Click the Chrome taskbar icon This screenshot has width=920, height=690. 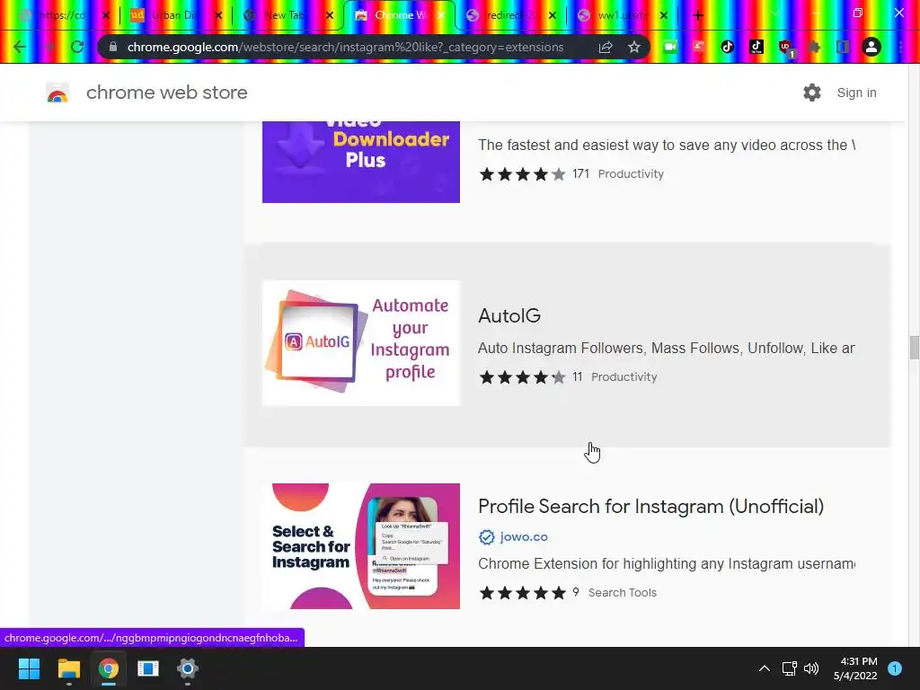(108, 668)
